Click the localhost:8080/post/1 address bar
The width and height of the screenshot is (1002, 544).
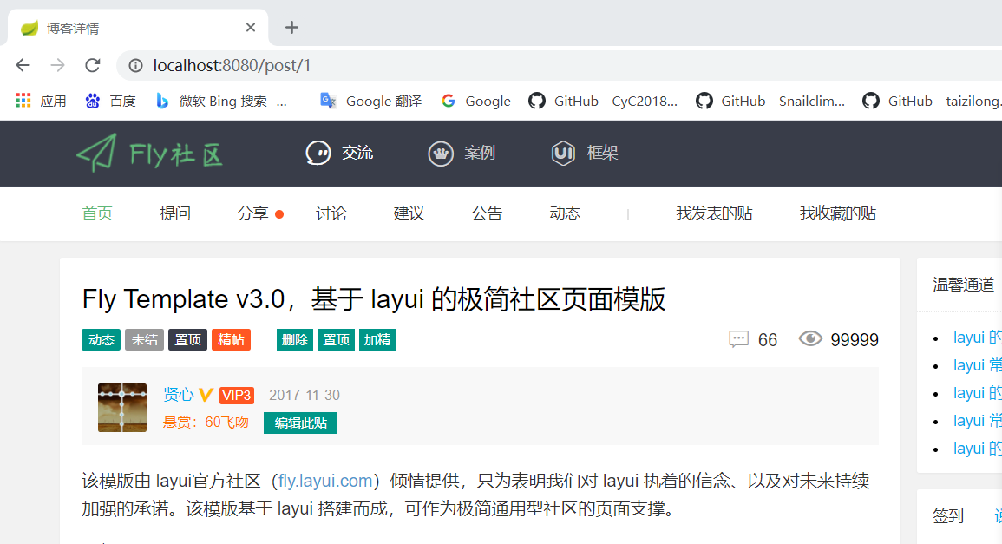(560, 65)
